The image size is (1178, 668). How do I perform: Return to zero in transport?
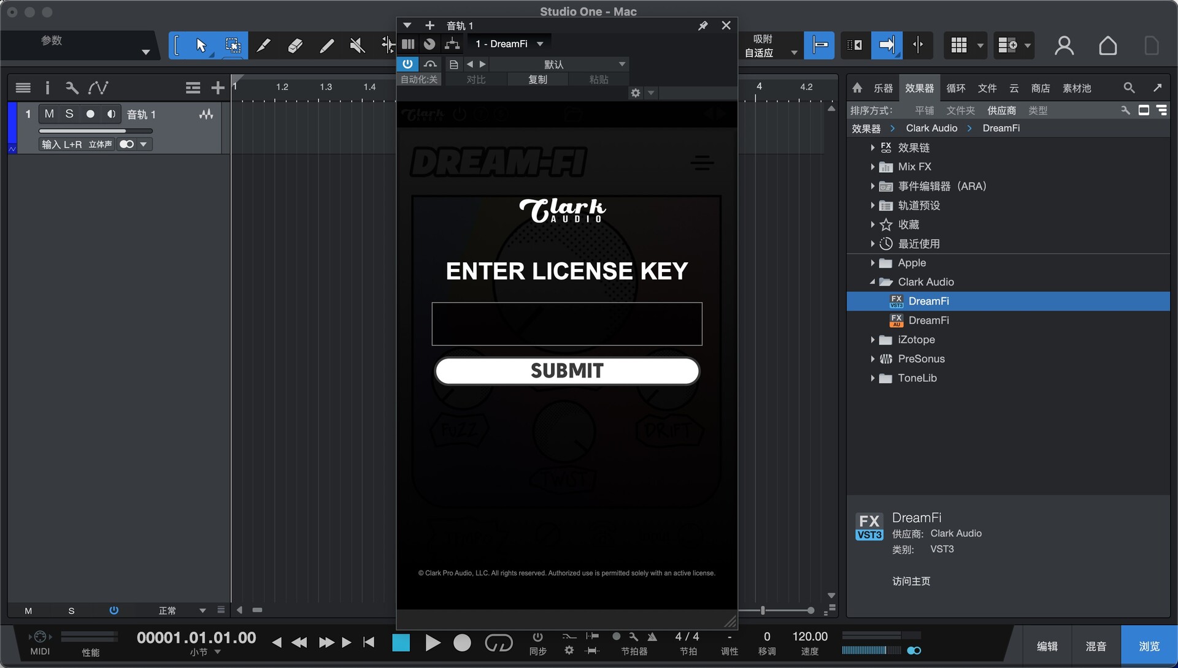pos(369,642)
